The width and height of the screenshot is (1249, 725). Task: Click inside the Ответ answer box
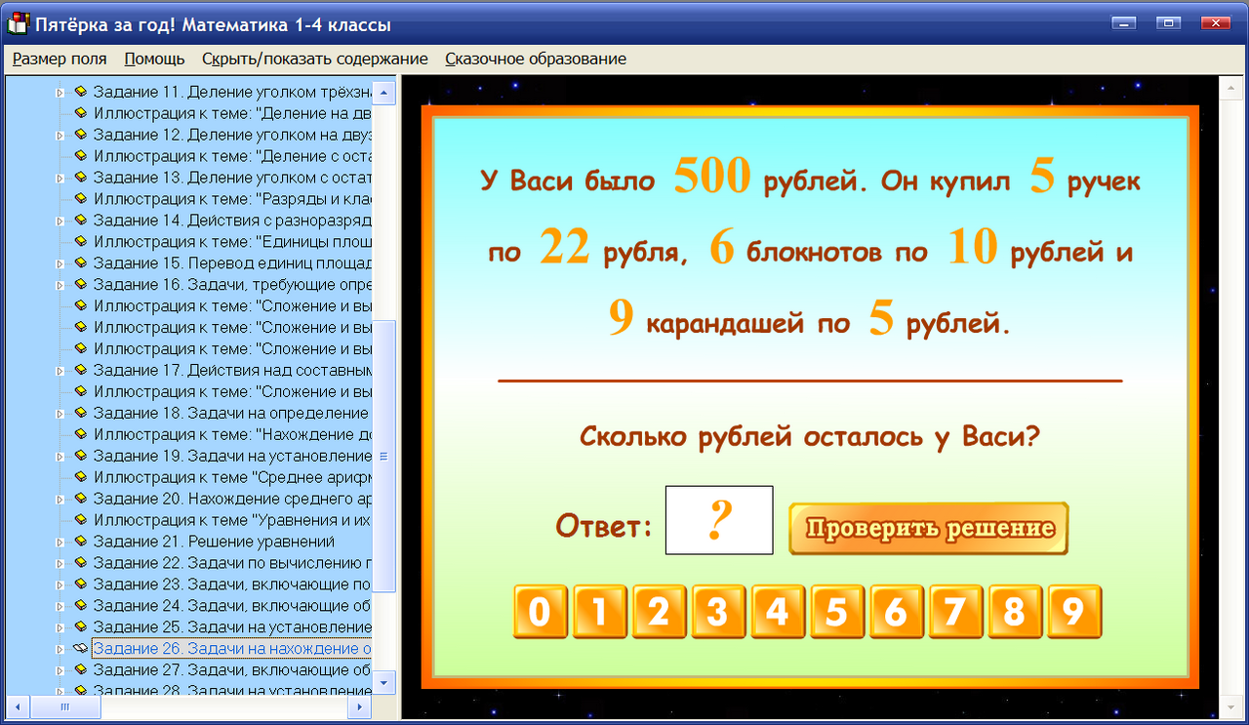tap(718, 520)
